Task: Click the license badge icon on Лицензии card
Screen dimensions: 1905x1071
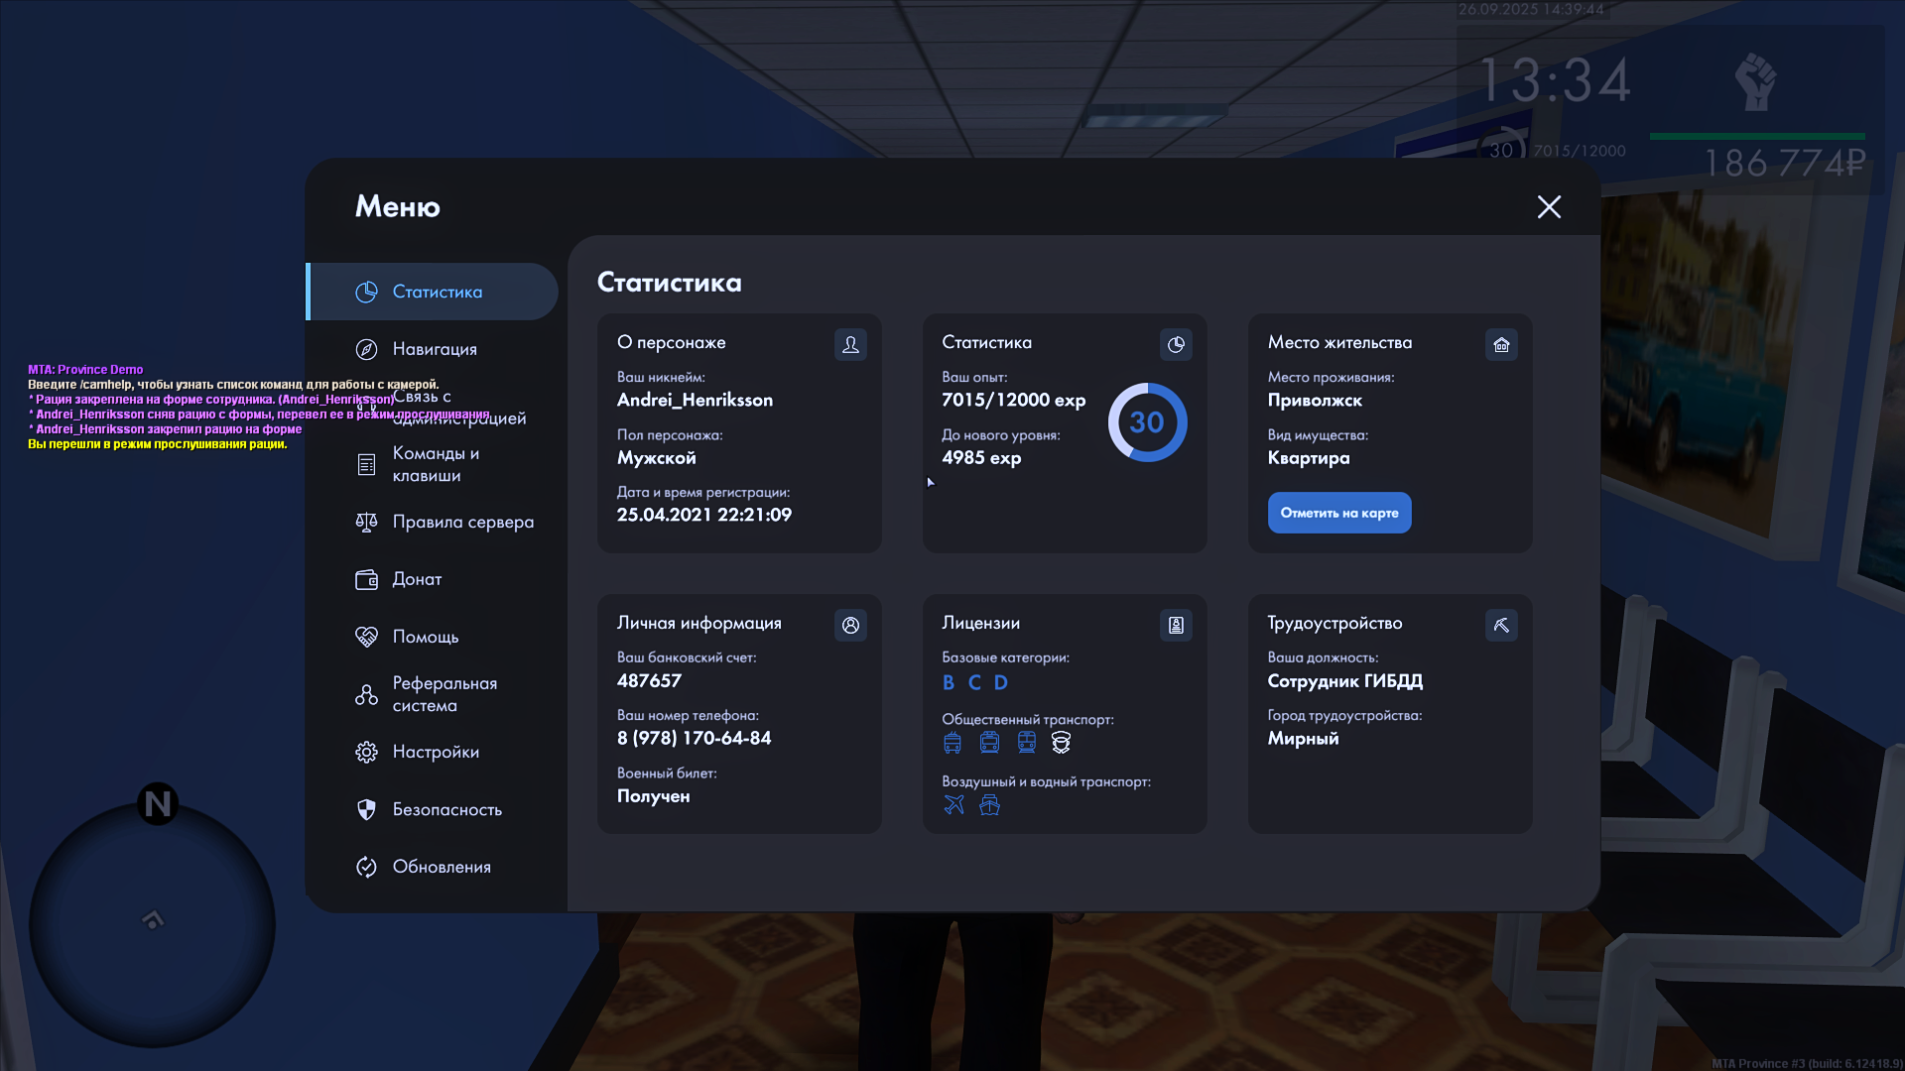Action: (1176, 625)
